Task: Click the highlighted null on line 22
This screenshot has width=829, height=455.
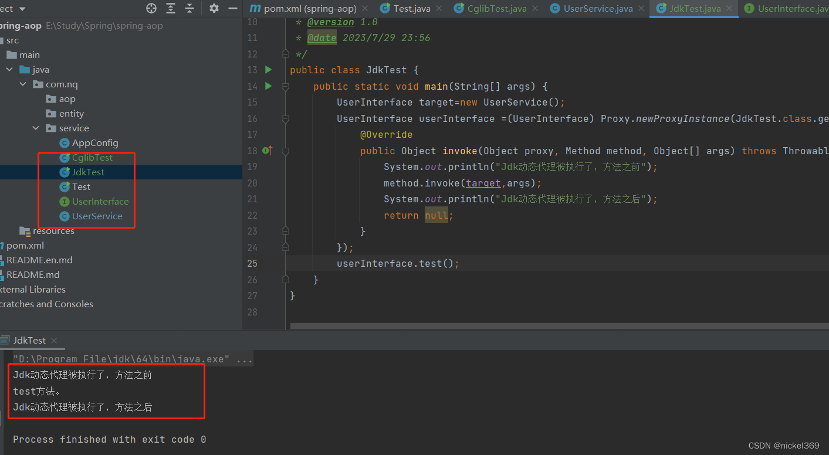Action: pos(437,215)
